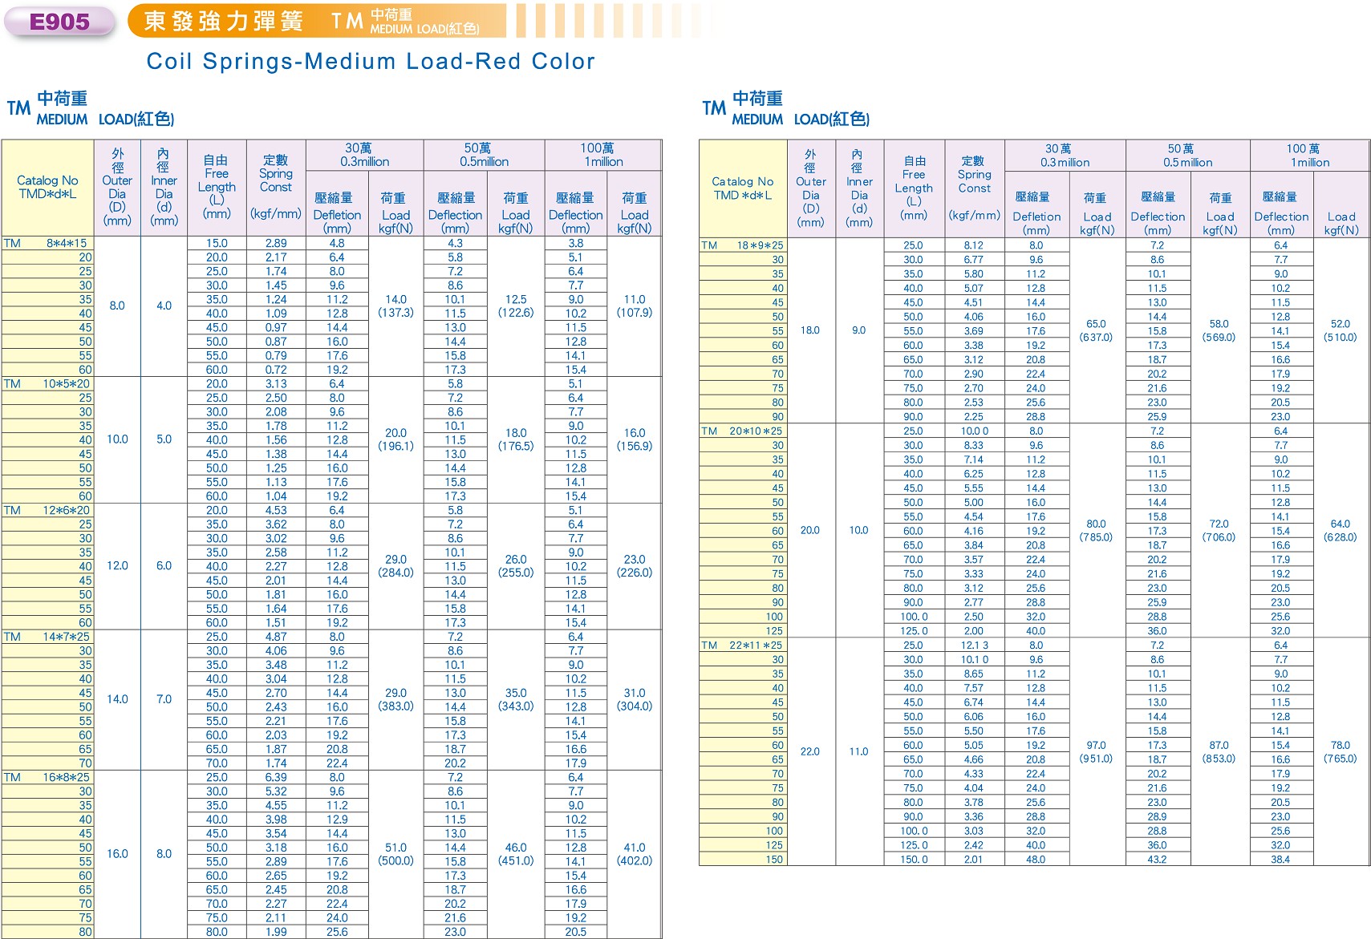Click load value 23.0 (226.0)
The height and width of the screenshot is (939, 1371).
(635, 566)
